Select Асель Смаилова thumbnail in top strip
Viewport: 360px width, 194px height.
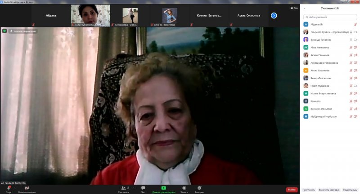[249, 16]
